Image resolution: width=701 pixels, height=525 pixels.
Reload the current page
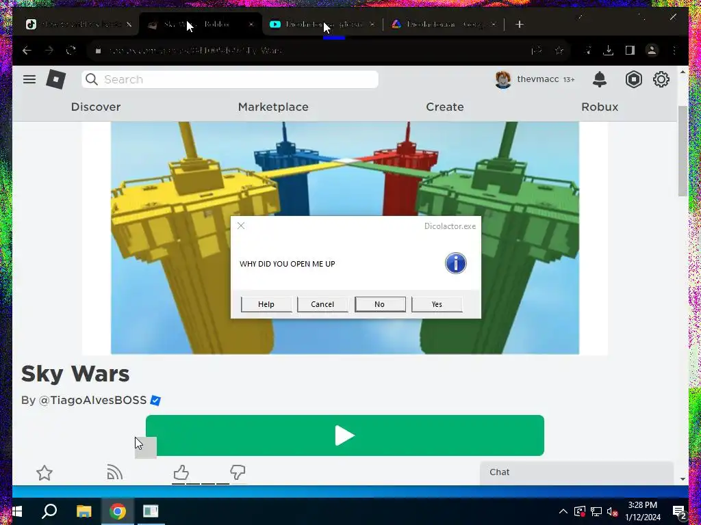point(71,51)
